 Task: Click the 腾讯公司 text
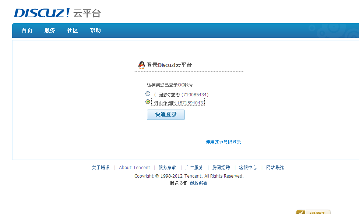tap(179, 183)
